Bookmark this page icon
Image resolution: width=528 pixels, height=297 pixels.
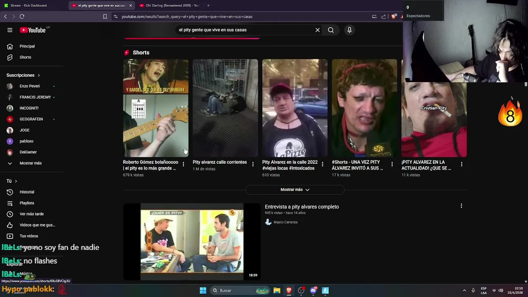tap(105, 16)
